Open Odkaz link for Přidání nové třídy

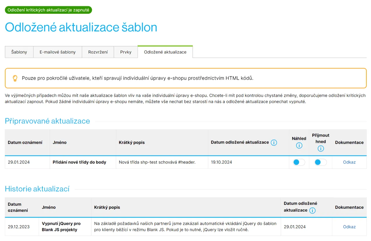coord(349,162)
